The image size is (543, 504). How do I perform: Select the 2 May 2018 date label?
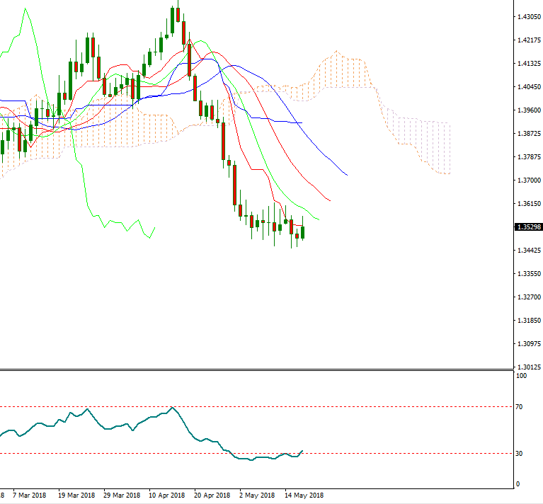(x=258, y=496)
